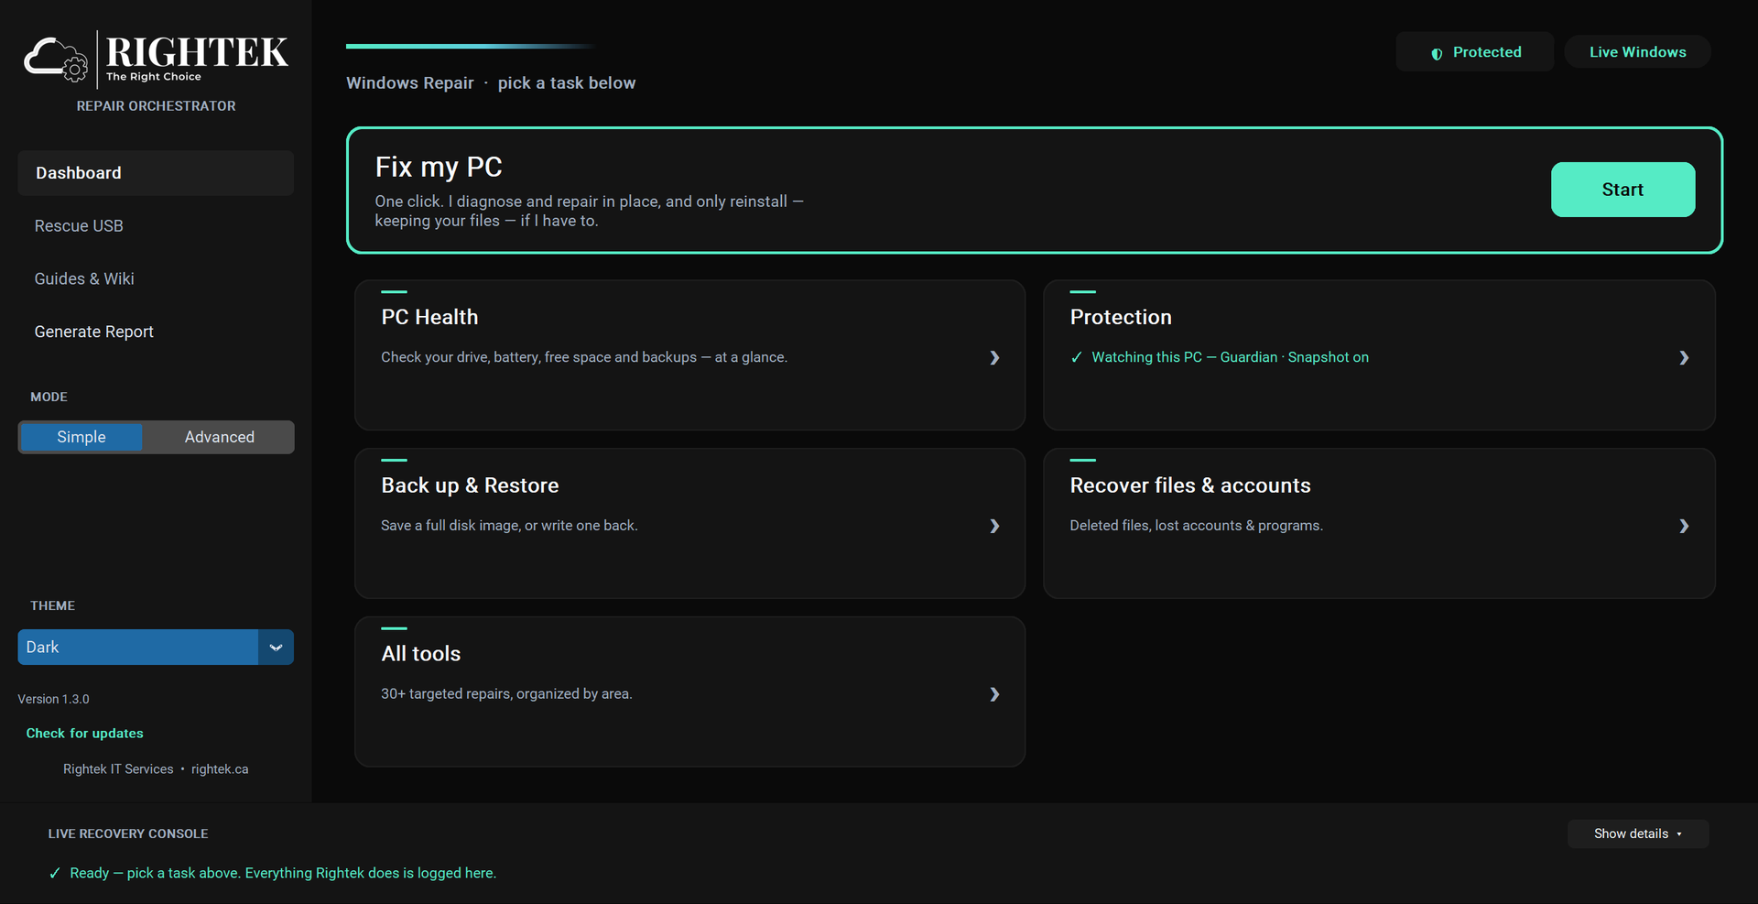Image resolution: width=1758 pixels, height=904 pixels.
Task: Open rightek.ca website link
Action: [x=220, y=769]
